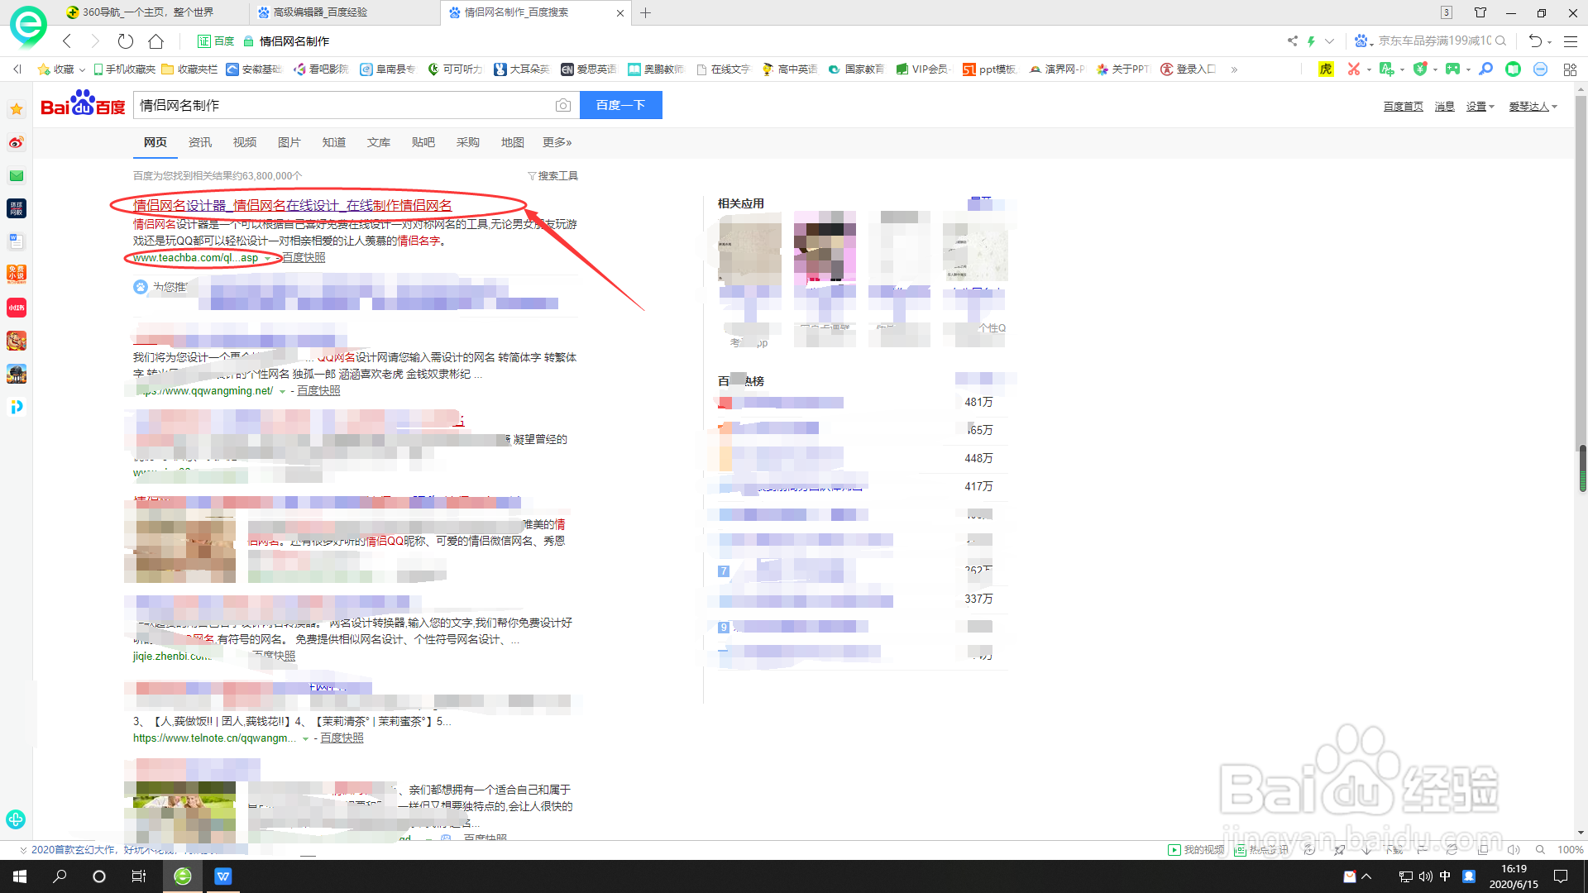The image size is (1588, 893).
Task: Click the green shield payment protection icon
Action: pos(1420,69)
